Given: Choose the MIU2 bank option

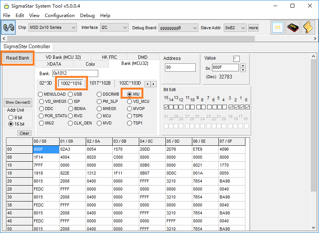Looking at the screenshot, I should 41,123.
